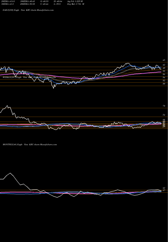Click the 73 price label on weekly chart
Image resolution: width=168 pixels, height=242 pixels.
pyautogui.click(x=164, y=106)
